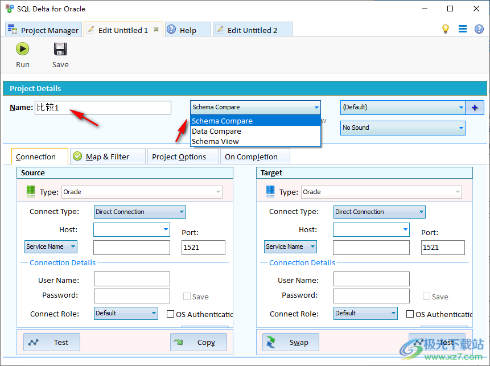Open the On Completion tab

click(x=255, y=157)
